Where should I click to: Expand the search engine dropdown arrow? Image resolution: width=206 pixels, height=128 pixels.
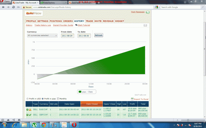pyautogui.click(x=159, y=7)
